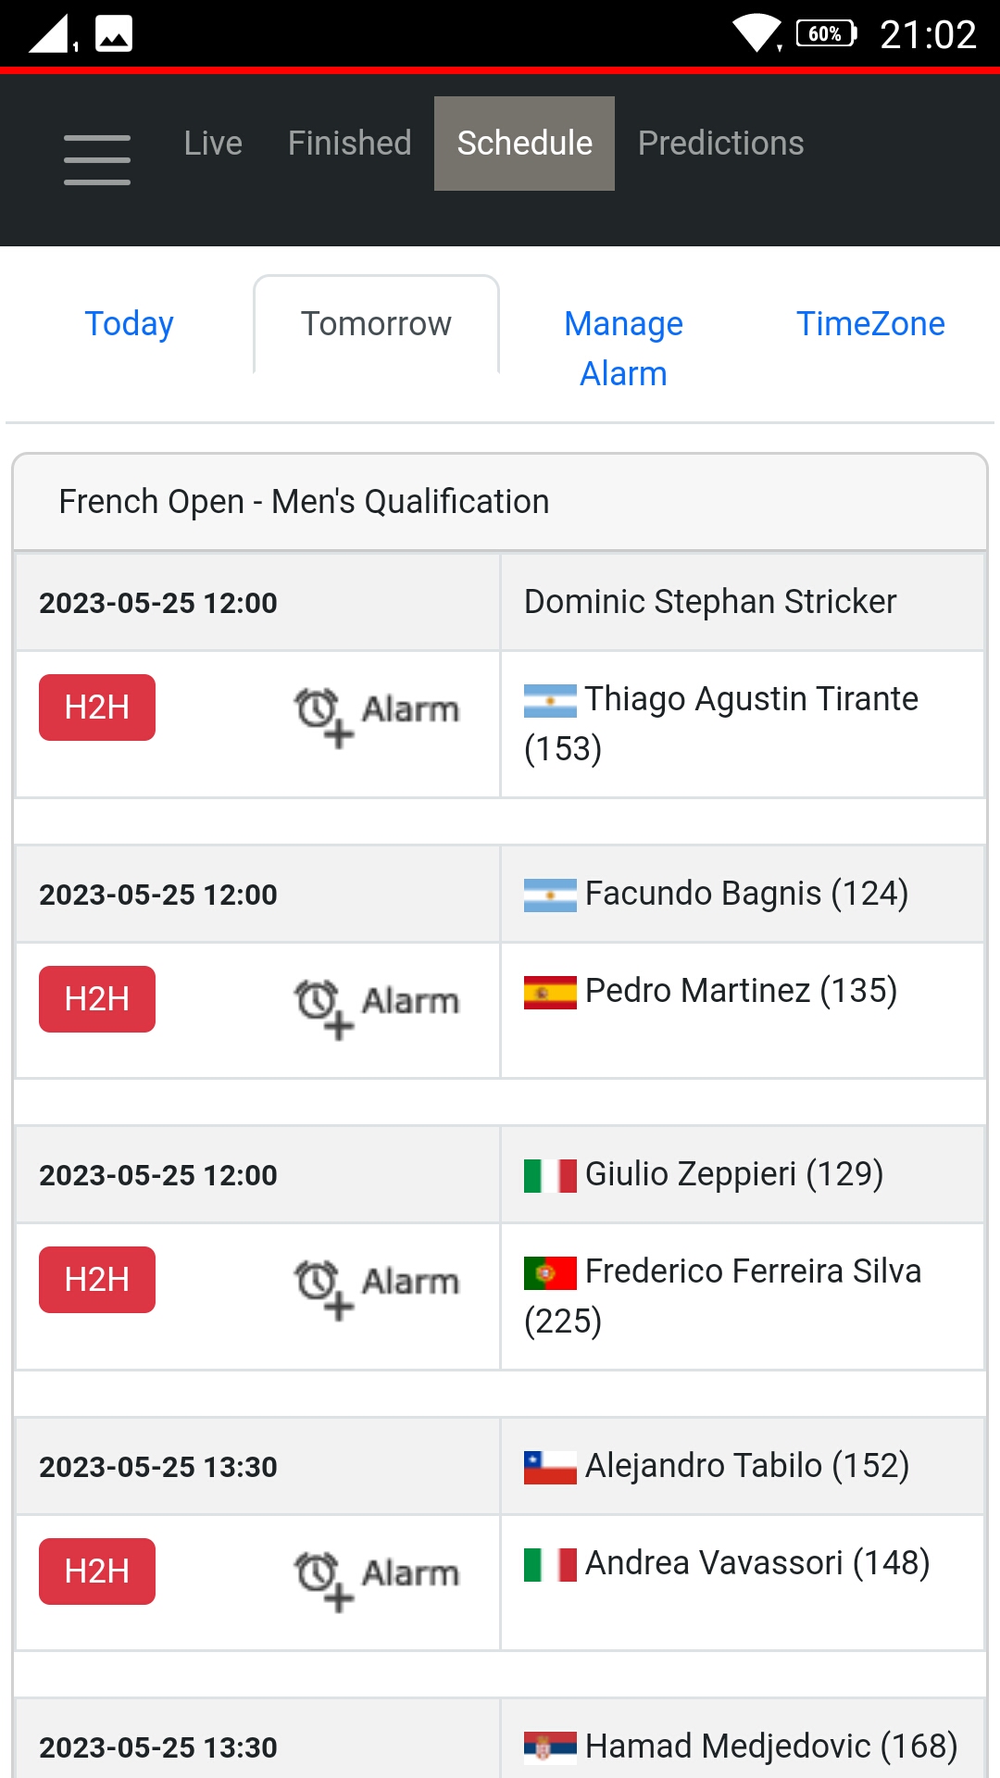The image size is (1000, 1778).
Task: Tap the picture notification icon in status bar
Action: tap(114, 34)
